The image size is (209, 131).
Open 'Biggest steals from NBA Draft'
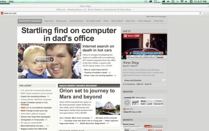point(34,129)
